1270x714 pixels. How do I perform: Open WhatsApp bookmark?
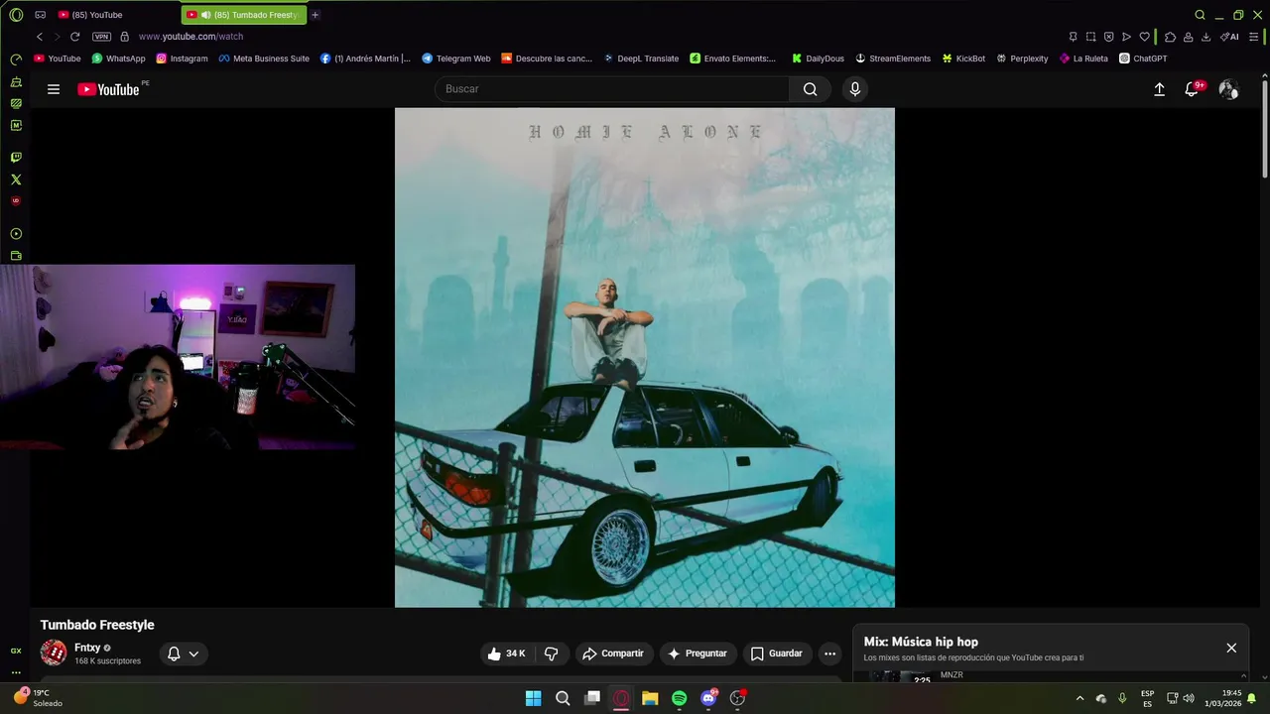[x=118, y=59]
